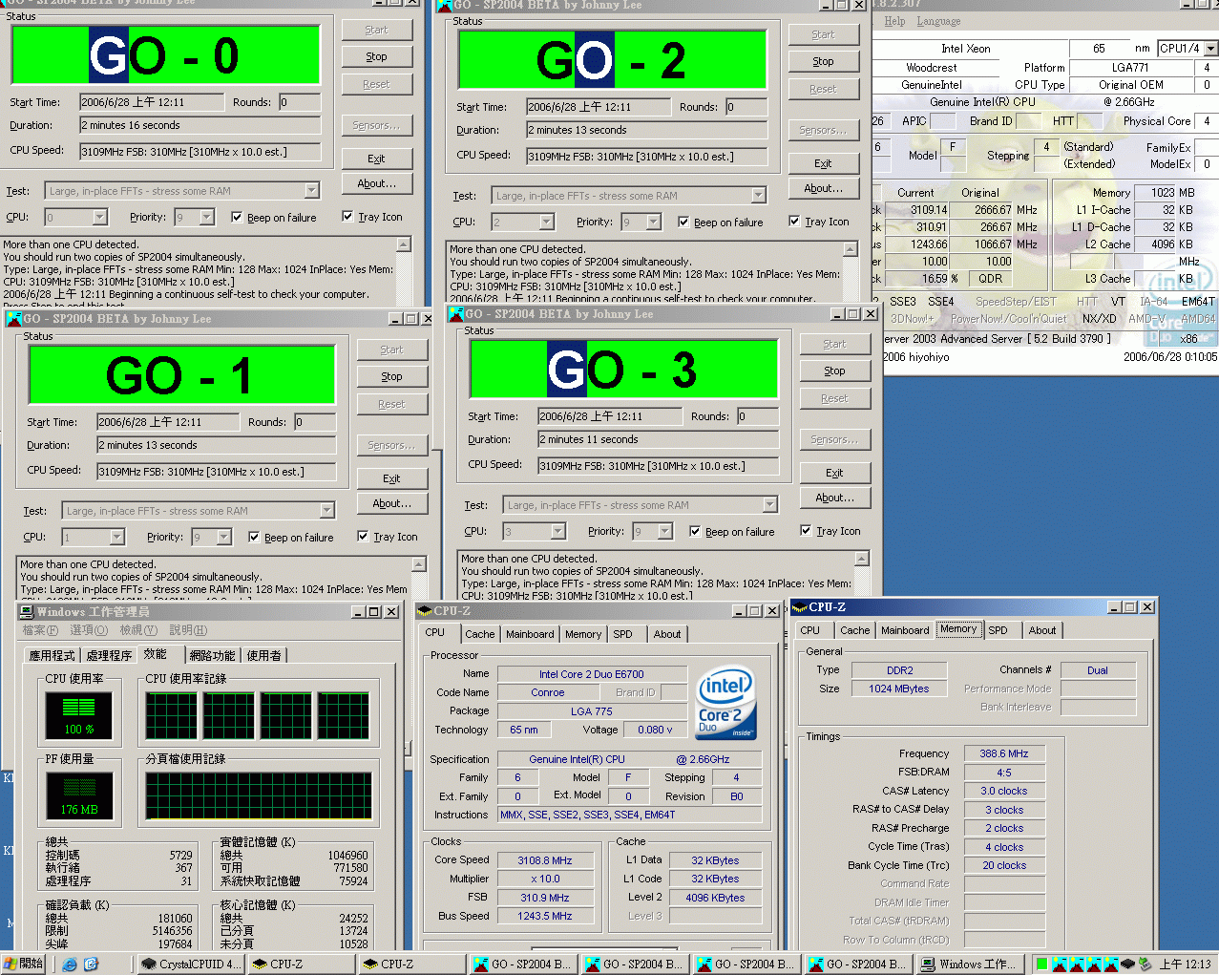Open the 選項(O) menu in Task Manager
This screenshot has width=1219, height=975.
coord(89,630)
